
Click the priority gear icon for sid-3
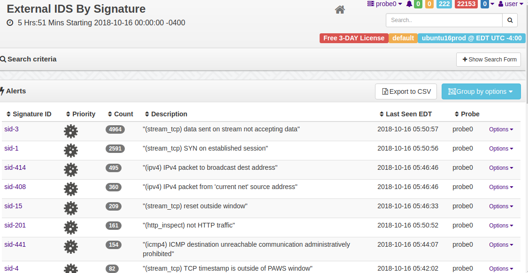pos(71,131)
